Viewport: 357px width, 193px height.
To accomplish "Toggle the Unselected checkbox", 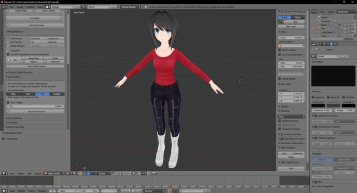I will coord(4,138).
